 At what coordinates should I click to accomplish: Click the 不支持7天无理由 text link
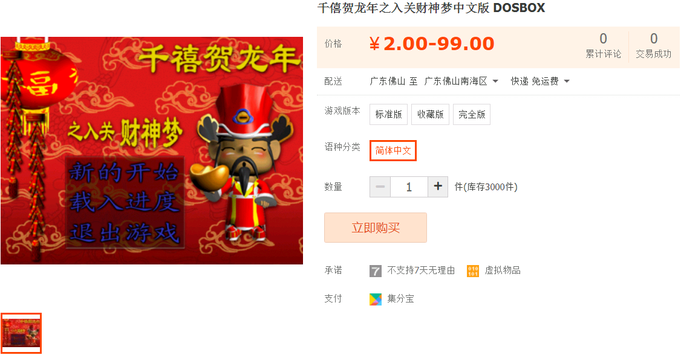(x=421, y=270)
